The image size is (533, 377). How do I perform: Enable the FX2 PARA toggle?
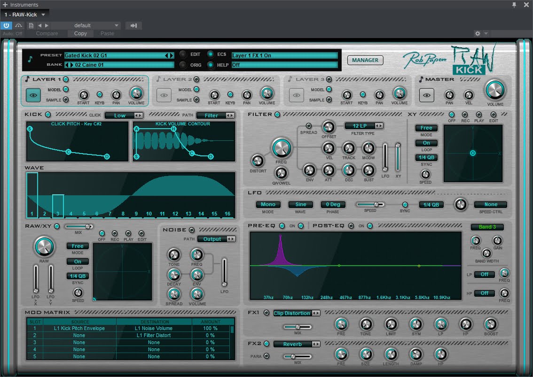[266, 356]
